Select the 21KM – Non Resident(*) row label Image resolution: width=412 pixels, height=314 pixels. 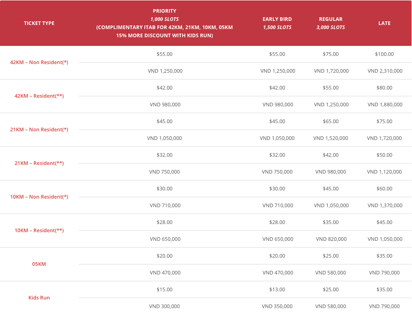(39, 130)
